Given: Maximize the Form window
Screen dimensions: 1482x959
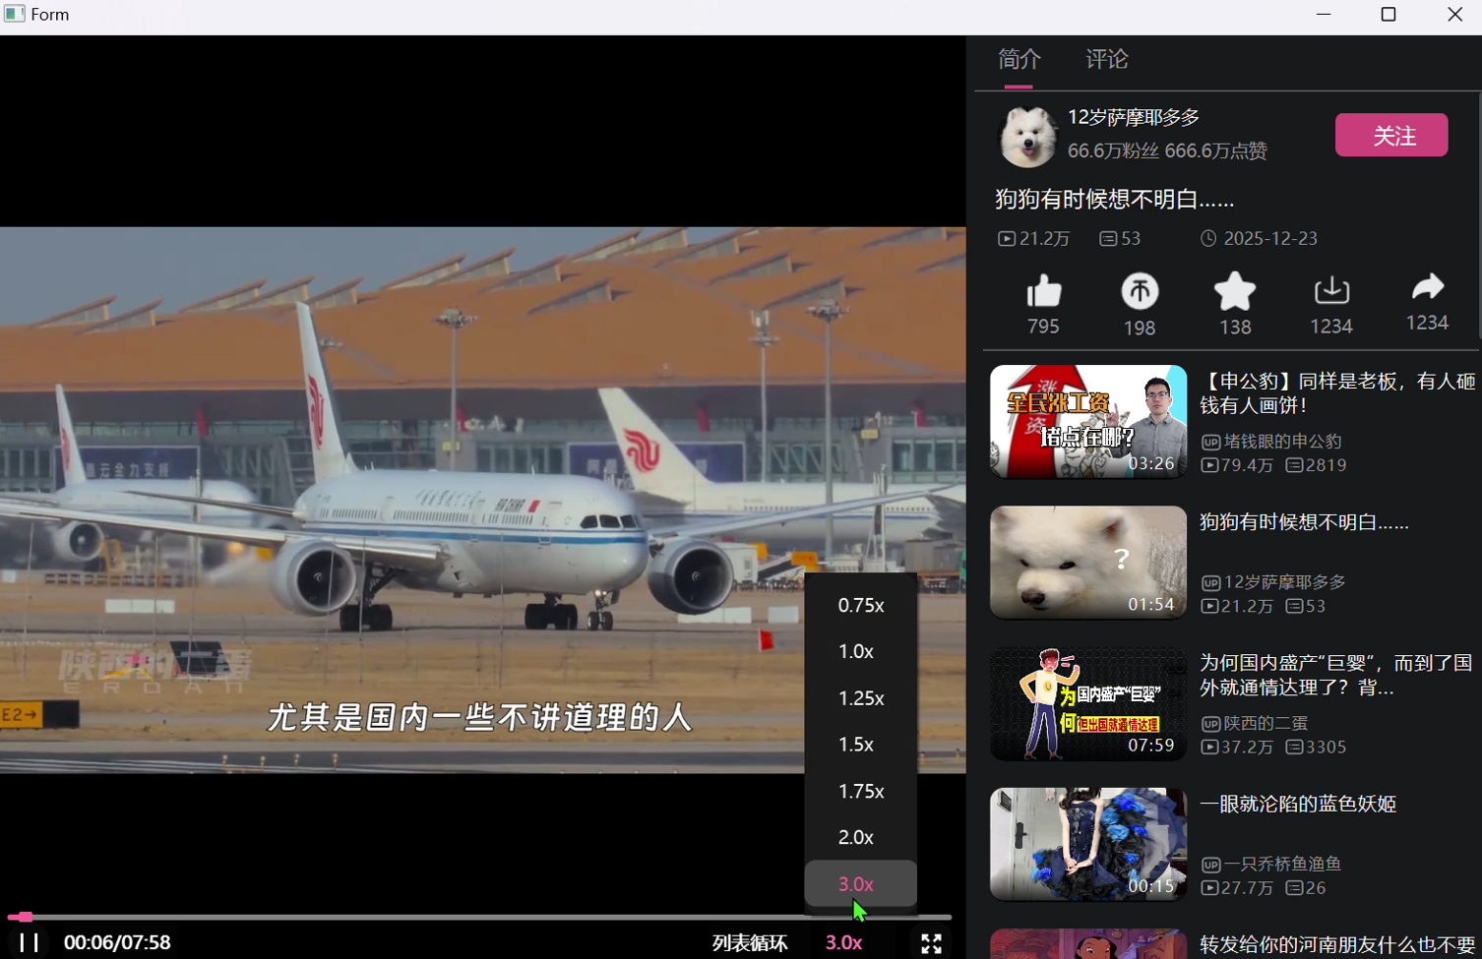Looking at the screenshot, I should (x=1388, y=15).
